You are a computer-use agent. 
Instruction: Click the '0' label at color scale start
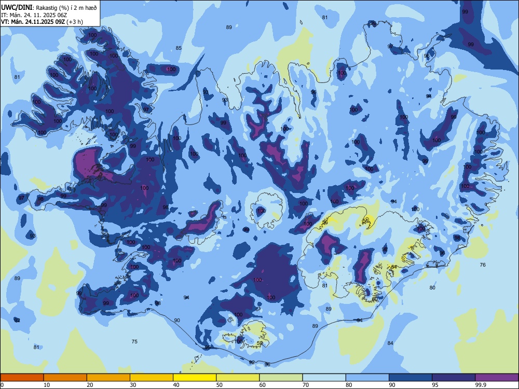pos(2,385)
